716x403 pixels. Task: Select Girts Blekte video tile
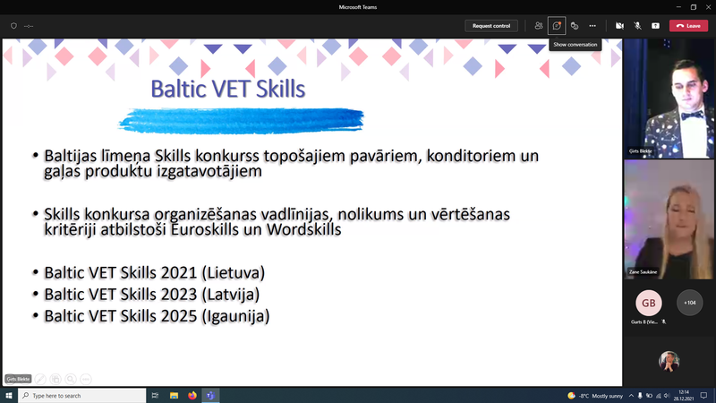coord(669,99)
